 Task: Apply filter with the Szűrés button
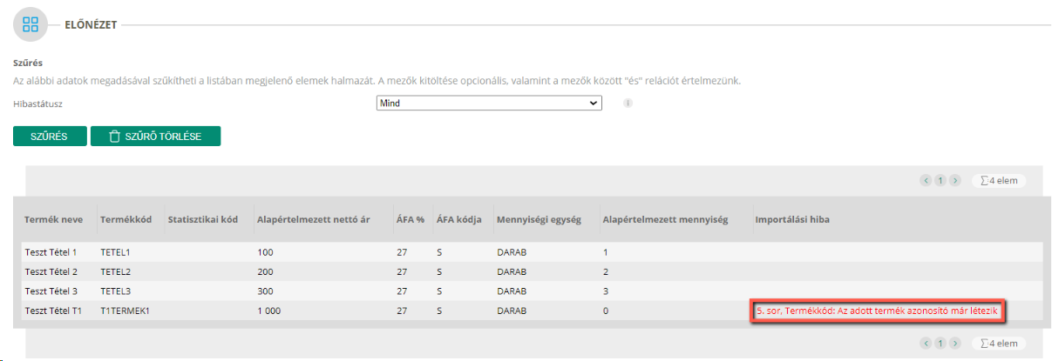[50, 137]
